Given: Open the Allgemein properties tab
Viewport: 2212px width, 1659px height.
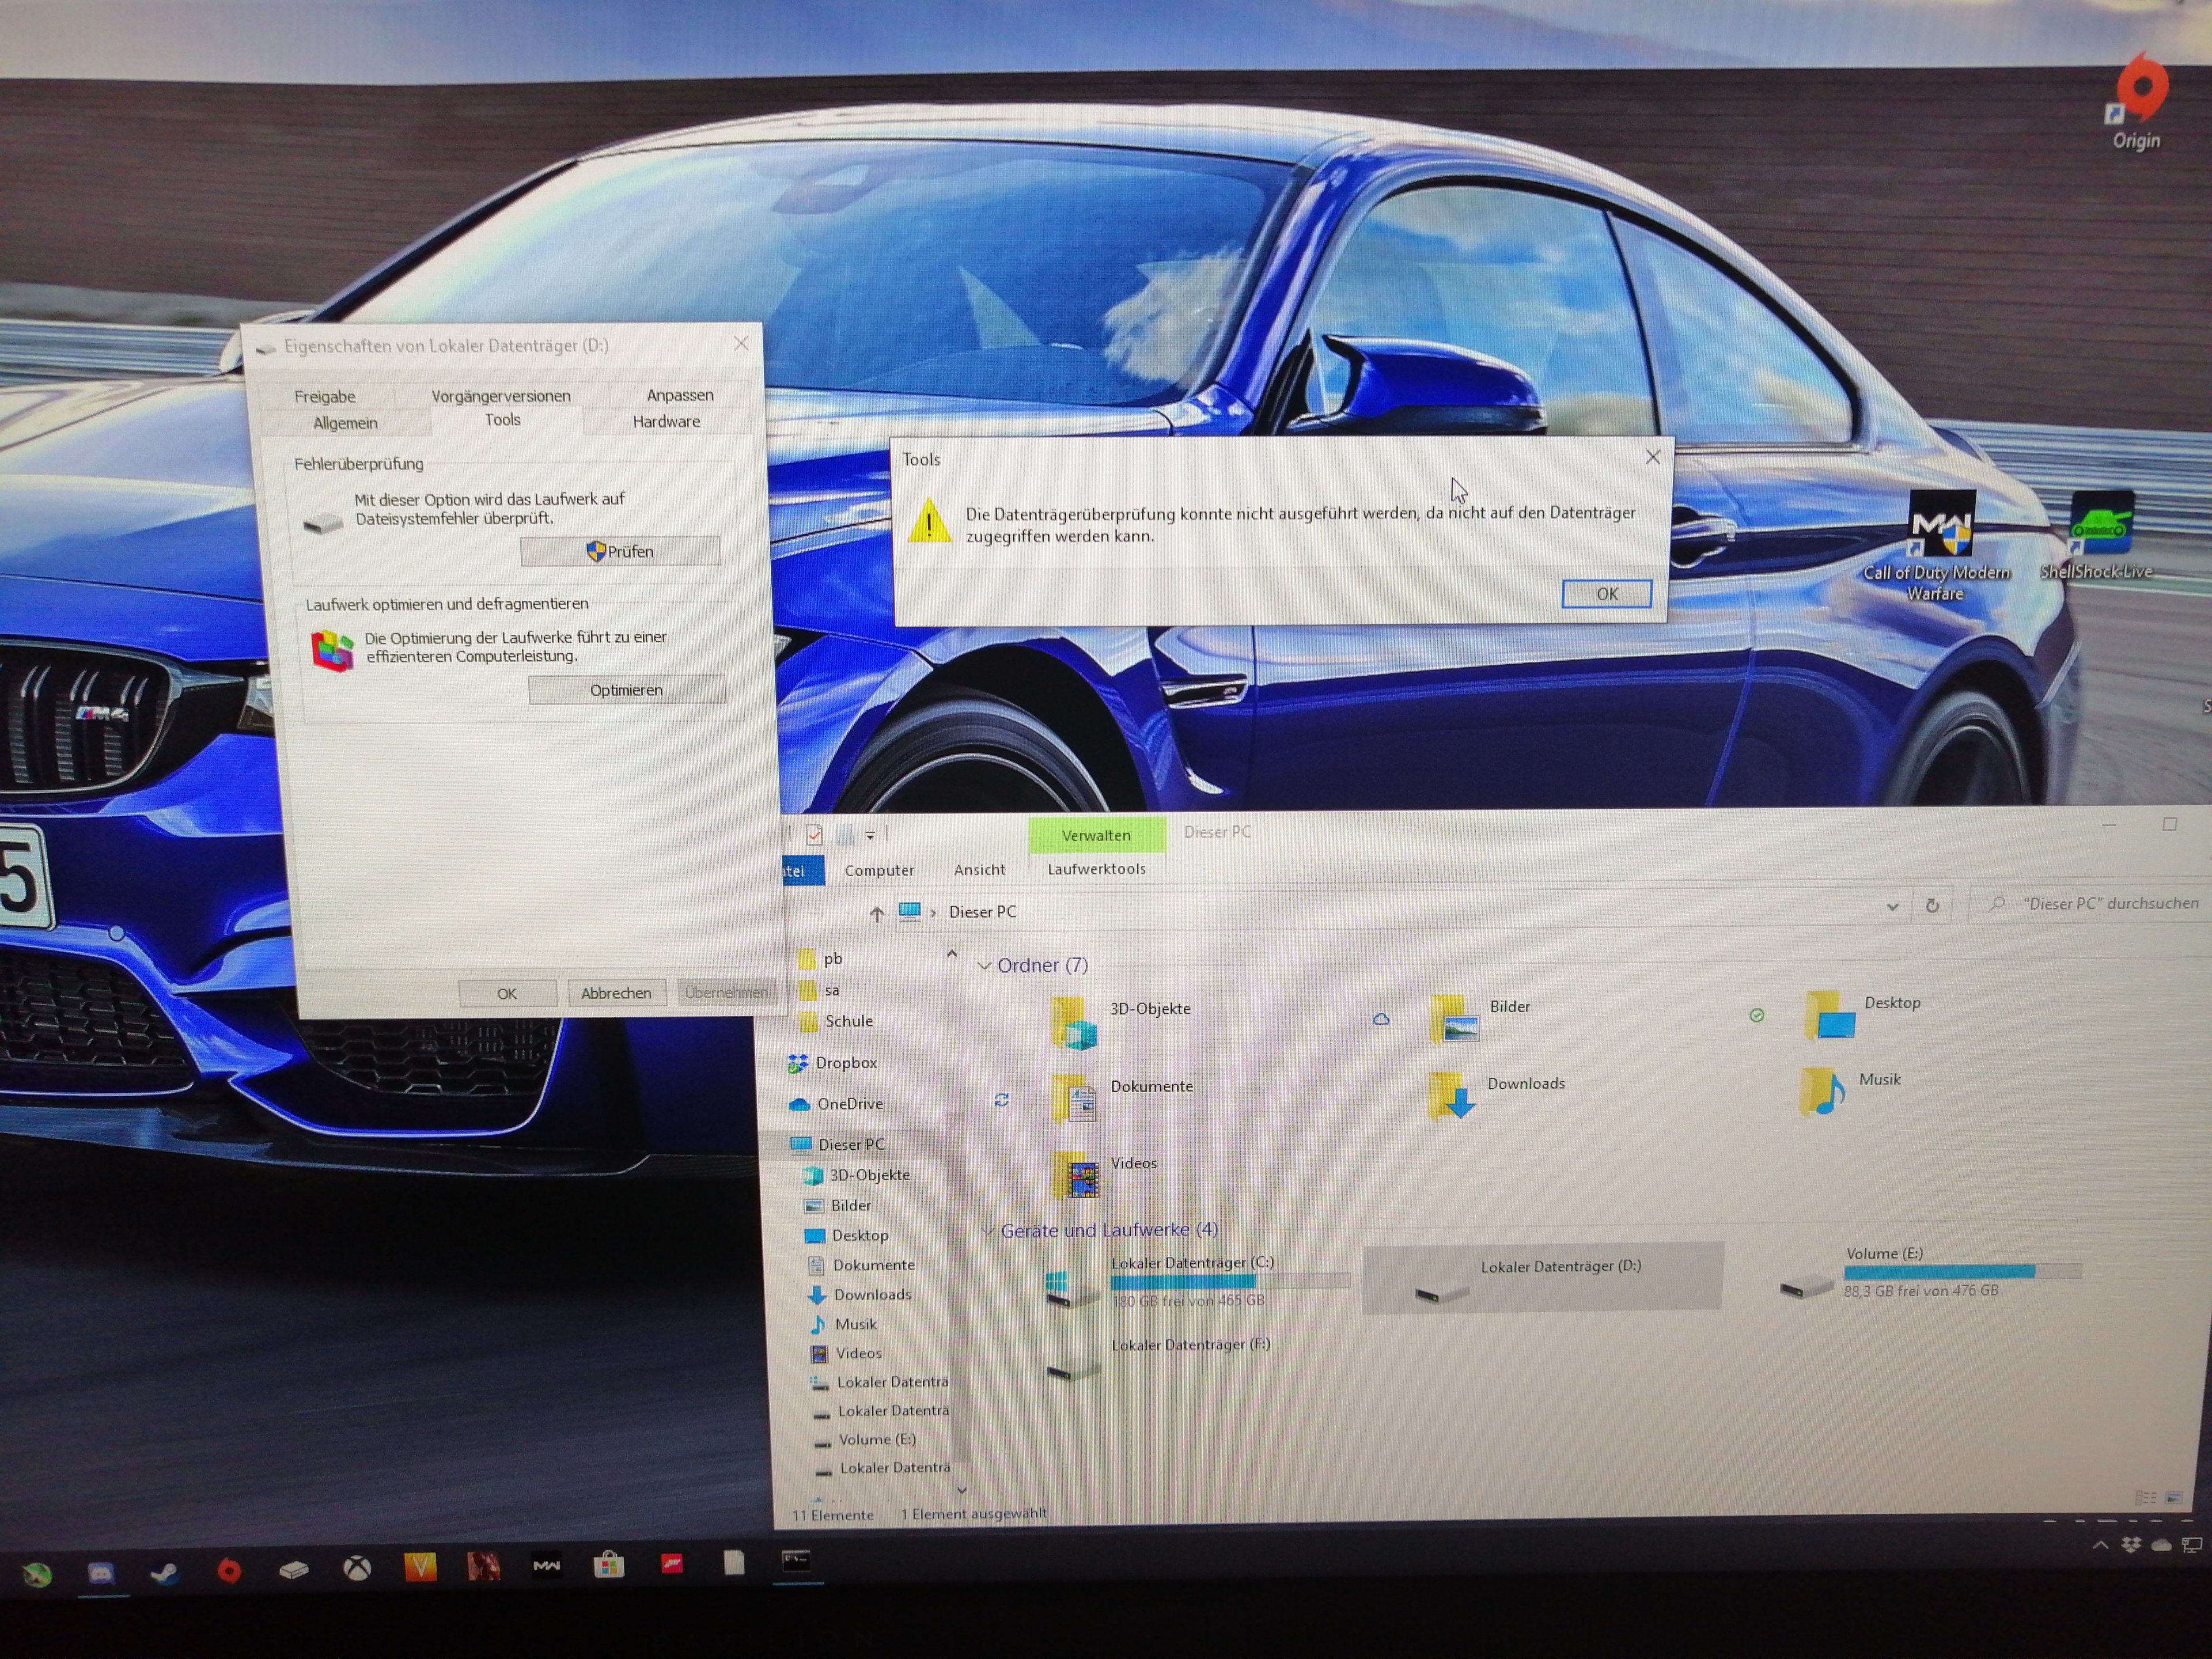Looking at the screenshot, I should pyautogui.click(x=345, y=423).
